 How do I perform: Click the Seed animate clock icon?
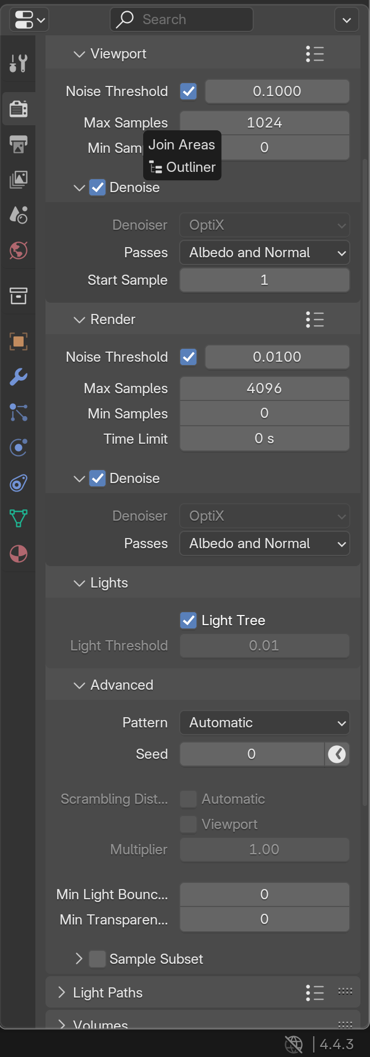click(x=337, y=754)
